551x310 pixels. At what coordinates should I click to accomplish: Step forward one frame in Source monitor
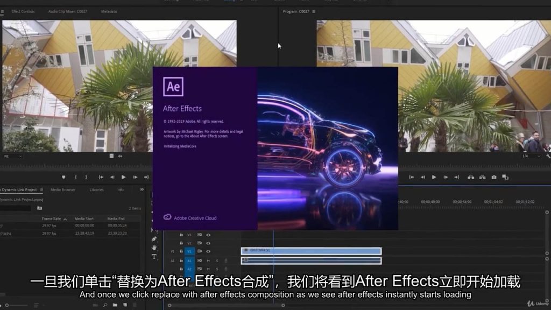click(x=135, y=177)
